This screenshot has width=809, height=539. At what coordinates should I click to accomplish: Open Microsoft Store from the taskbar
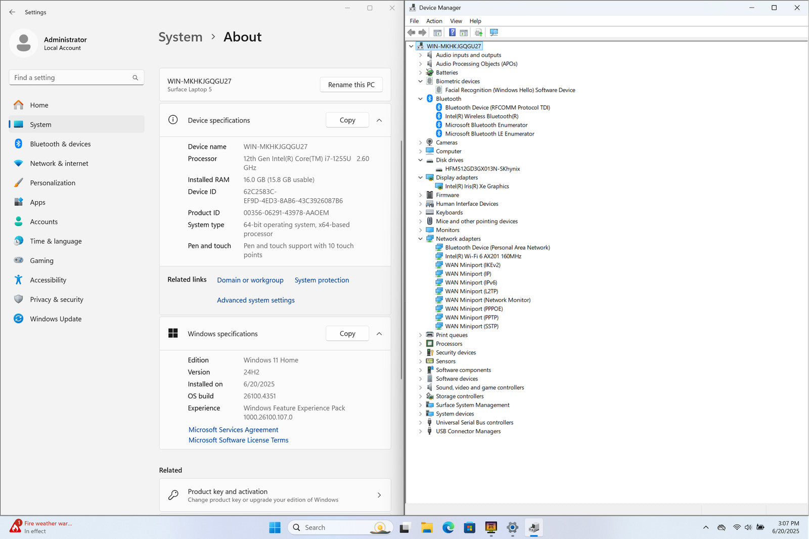[470, 528]
